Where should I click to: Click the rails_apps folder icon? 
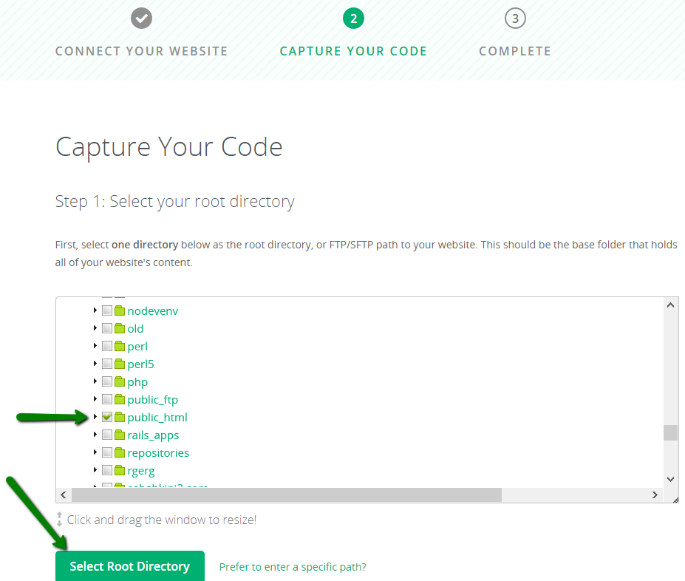120,435
